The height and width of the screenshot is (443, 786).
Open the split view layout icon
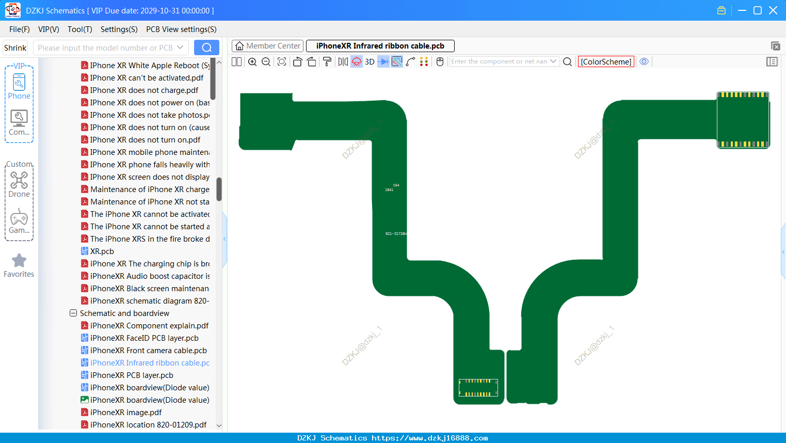[x=236, y=61]
